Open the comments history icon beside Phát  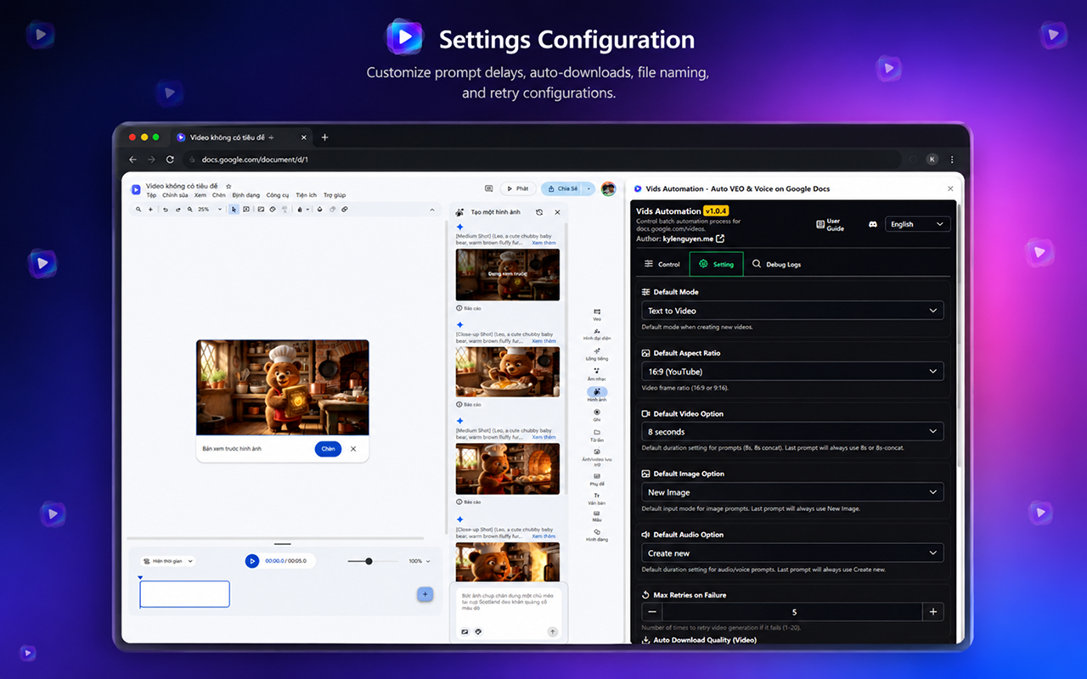[488, 188]
